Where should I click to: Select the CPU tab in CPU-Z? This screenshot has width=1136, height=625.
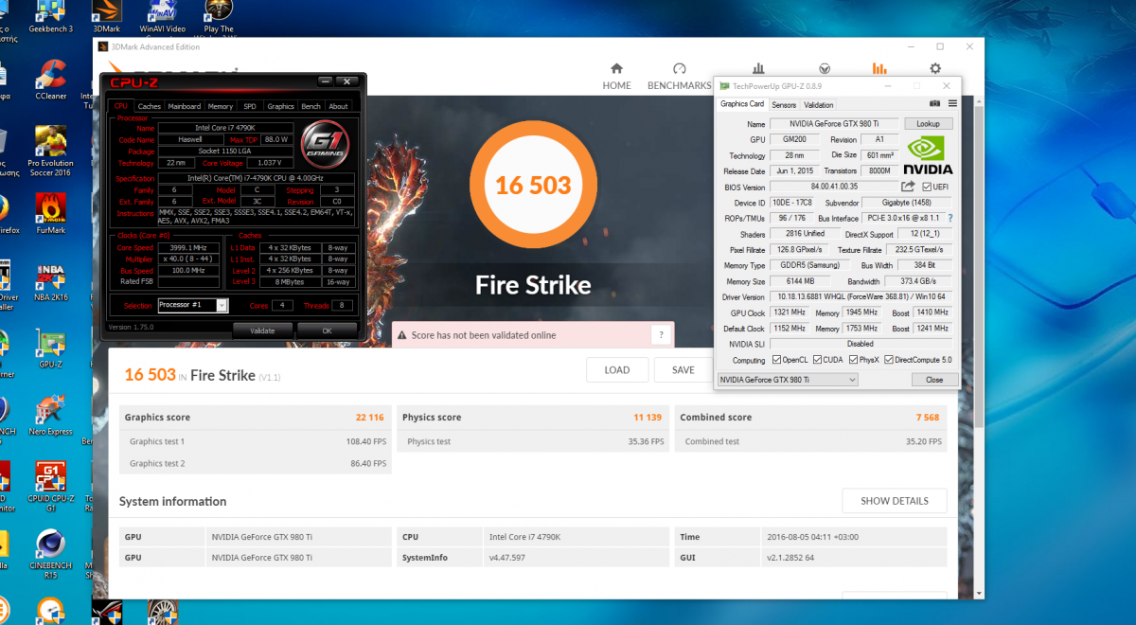[121, 106]
